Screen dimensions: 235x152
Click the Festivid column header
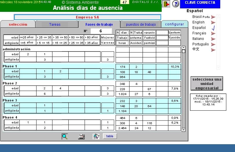pyautogui.click(x=149, y=38)
